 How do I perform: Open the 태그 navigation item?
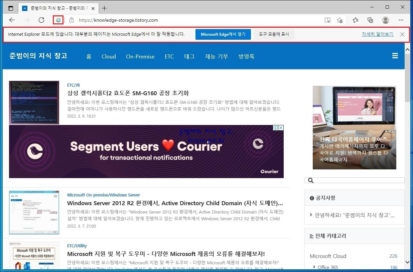(189, 56)
